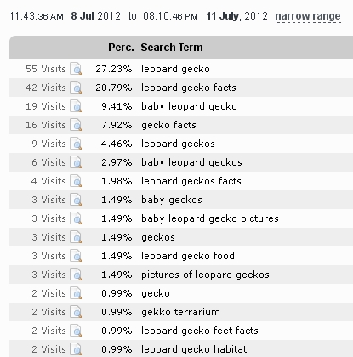The height and width of the screenshot is (357, 353).
Task: Click the 'Search Term' column header
Action: point(172,48)
